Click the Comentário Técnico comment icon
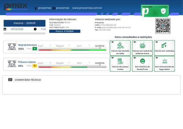 click(10, 80)
